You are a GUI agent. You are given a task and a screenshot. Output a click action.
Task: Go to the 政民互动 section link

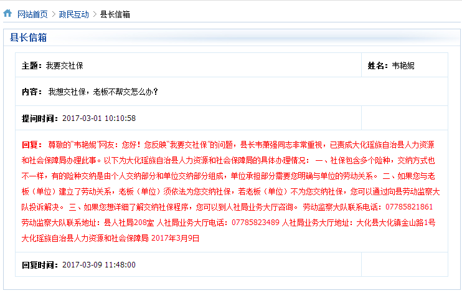[x=74, y=14]
